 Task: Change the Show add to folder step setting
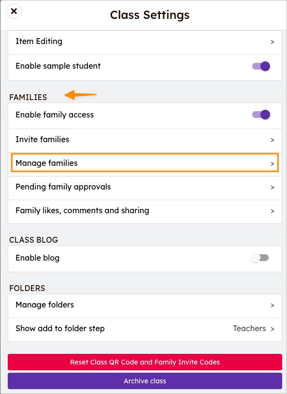(x=145, y=329)
